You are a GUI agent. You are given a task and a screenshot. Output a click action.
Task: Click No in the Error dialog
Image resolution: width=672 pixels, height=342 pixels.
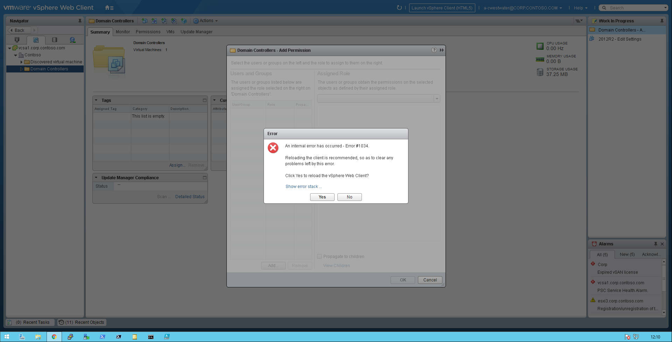[350, 197]
